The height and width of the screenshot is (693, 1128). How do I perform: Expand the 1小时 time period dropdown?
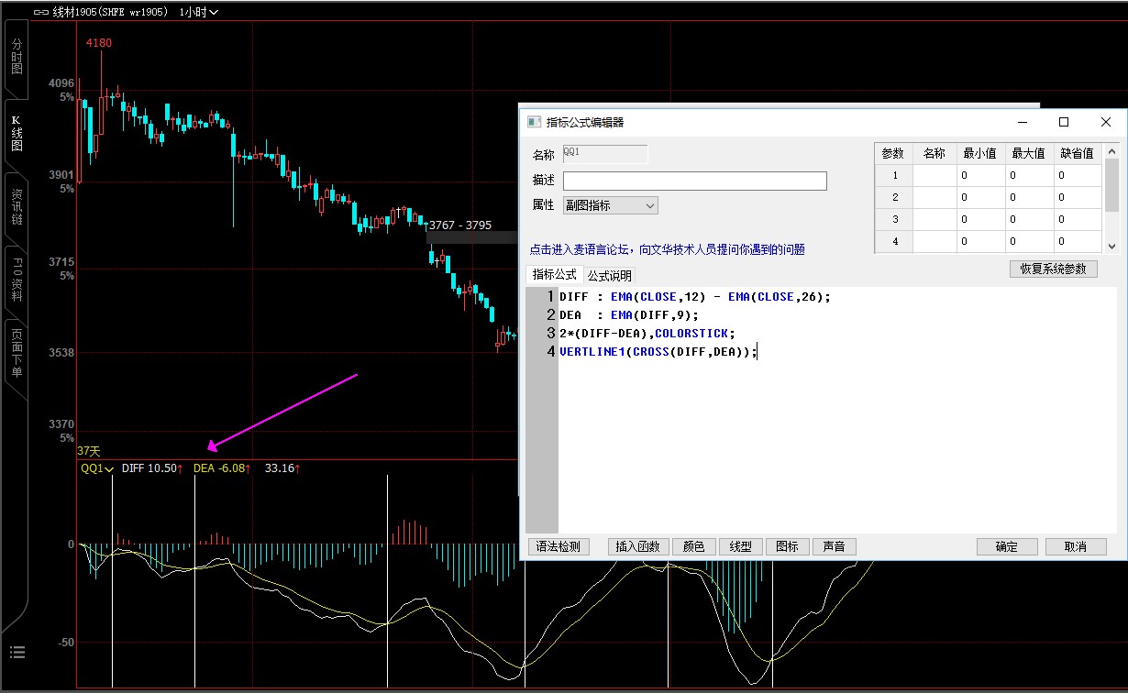pos(199,13)
